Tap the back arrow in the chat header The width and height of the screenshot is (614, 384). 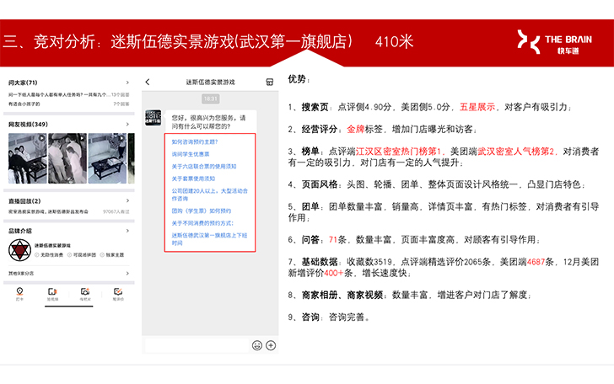tap(148, 82)
